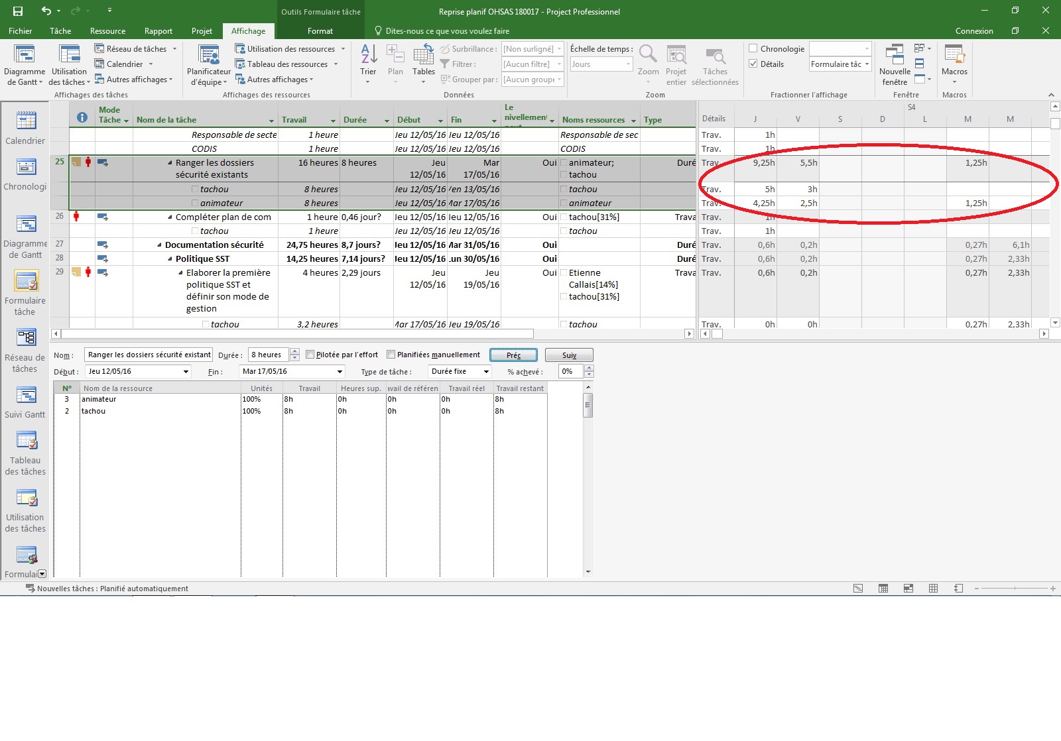Switch to the Tâche tab
The height and width of the screenshot is (741, 1061).
click(60, 31)
